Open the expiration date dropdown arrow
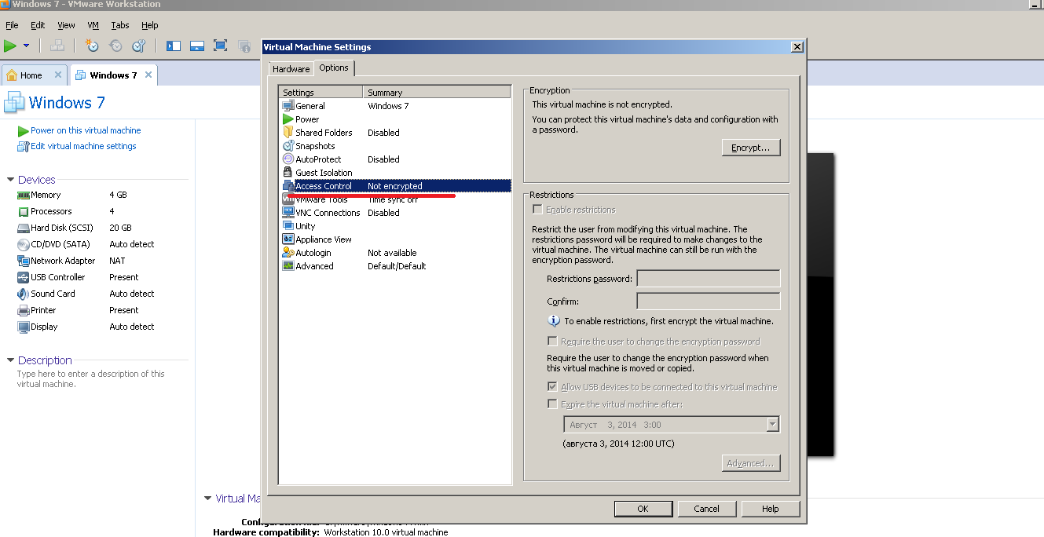The height and width of the screenshot is (537, 1044). click(x=772, y=425)
